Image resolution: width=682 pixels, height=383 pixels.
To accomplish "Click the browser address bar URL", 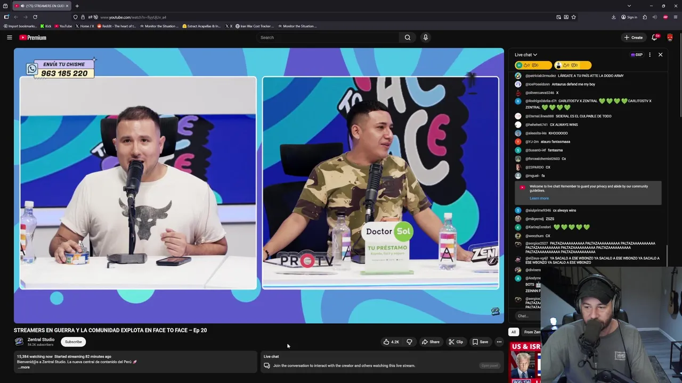I will coord(133,17).
